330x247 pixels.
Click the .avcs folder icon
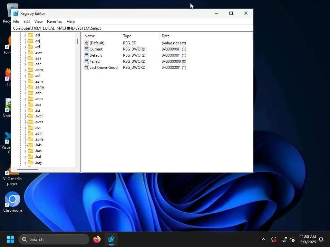click(x=31, y=122)
